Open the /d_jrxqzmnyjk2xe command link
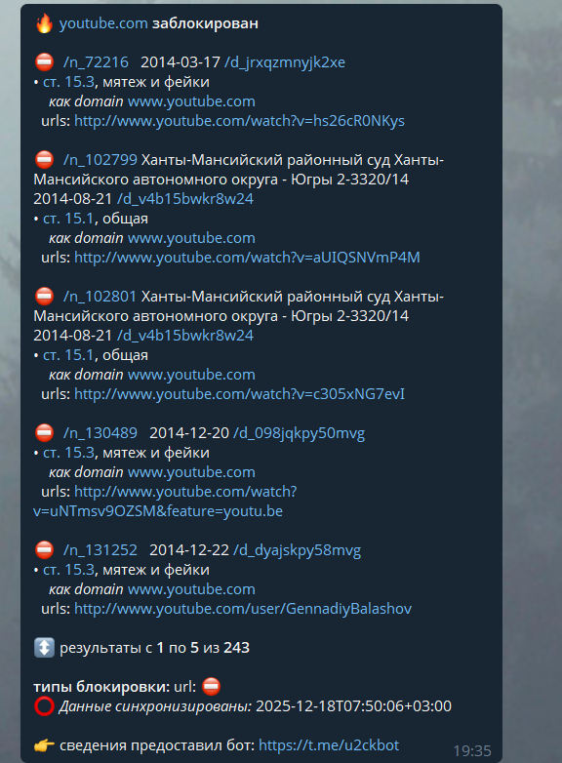Screen dimensions: 562x763 pos(285,62)
